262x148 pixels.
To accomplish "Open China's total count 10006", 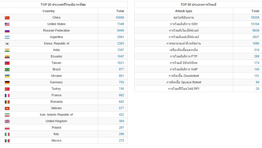I will click(x=120, y=17).
